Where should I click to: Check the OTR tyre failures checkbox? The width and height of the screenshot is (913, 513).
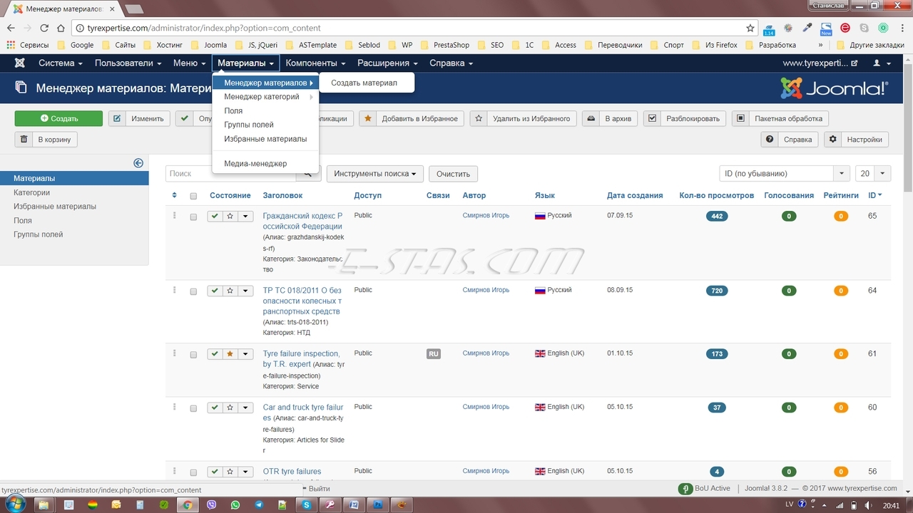coord(193,472)
